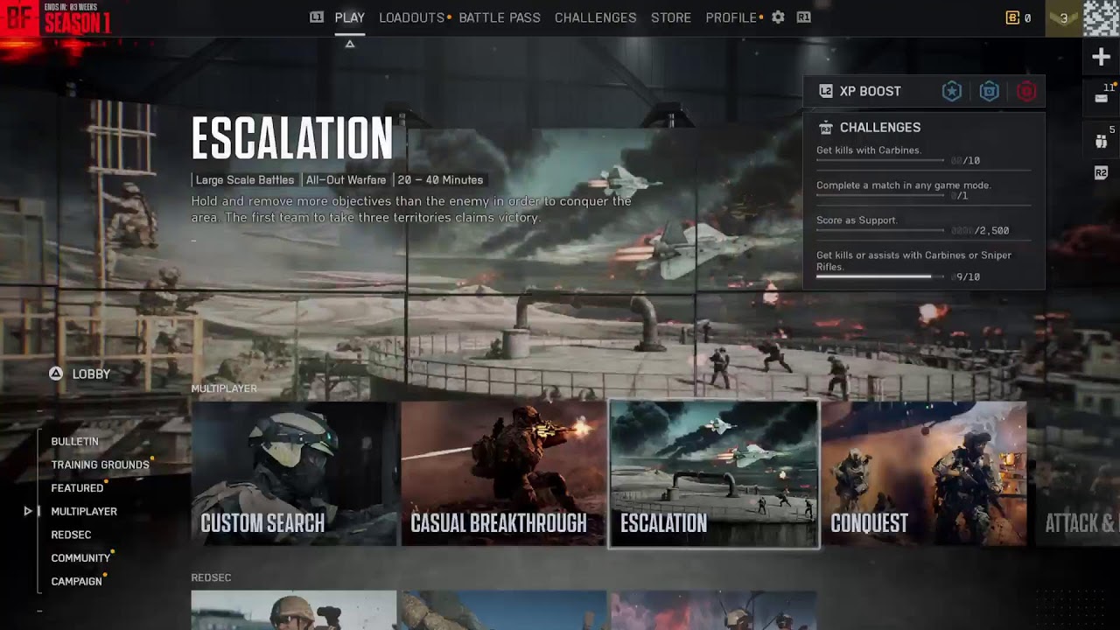Open the PROFILE tab
This screenshot has width=1120, height=630.
[731, 17]
